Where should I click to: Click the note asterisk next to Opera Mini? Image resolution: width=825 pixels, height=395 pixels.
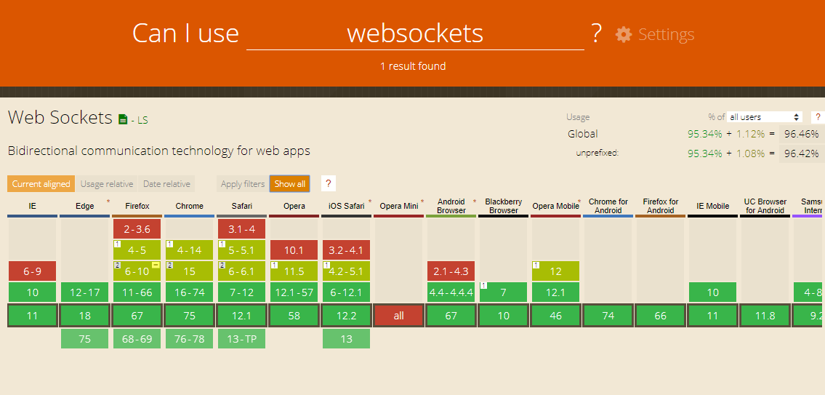[422, 202]
